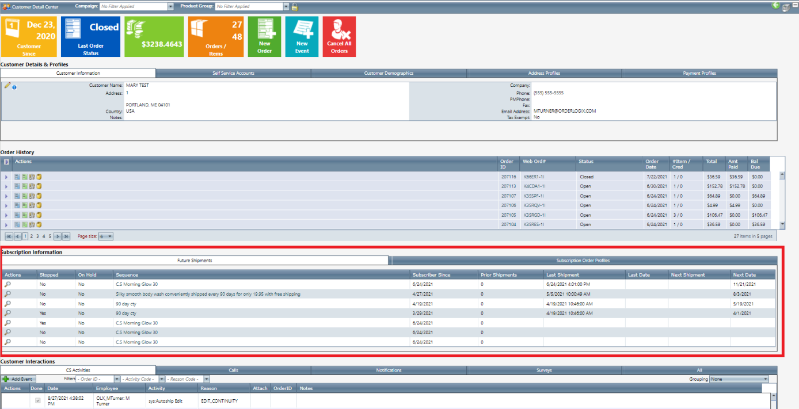Click the sys:Autoship Edit activity cell

point(172,401)
